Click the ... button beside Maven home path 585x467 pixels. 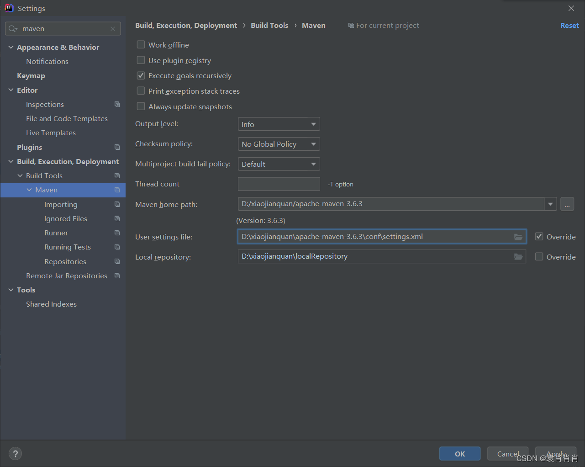tap(567, 204)
